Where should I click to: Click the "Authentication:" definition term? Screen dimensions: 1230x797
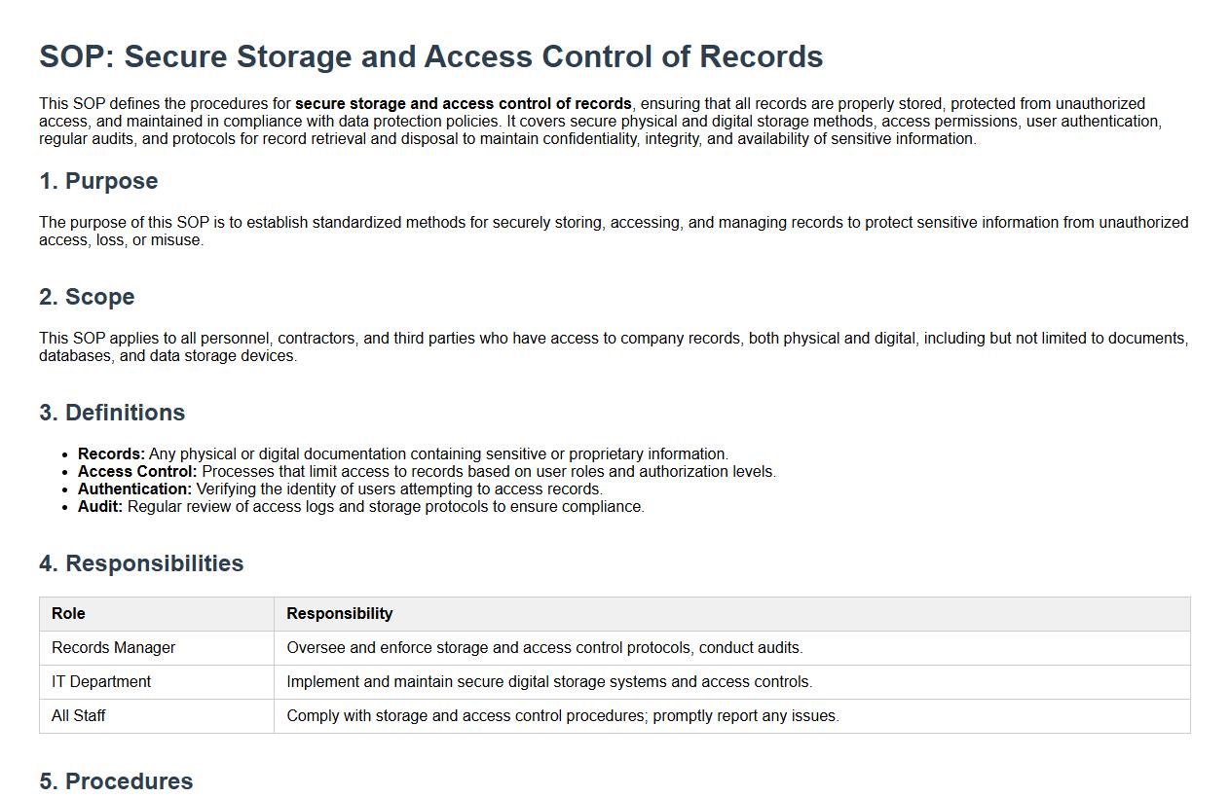[x=134, y=489]
